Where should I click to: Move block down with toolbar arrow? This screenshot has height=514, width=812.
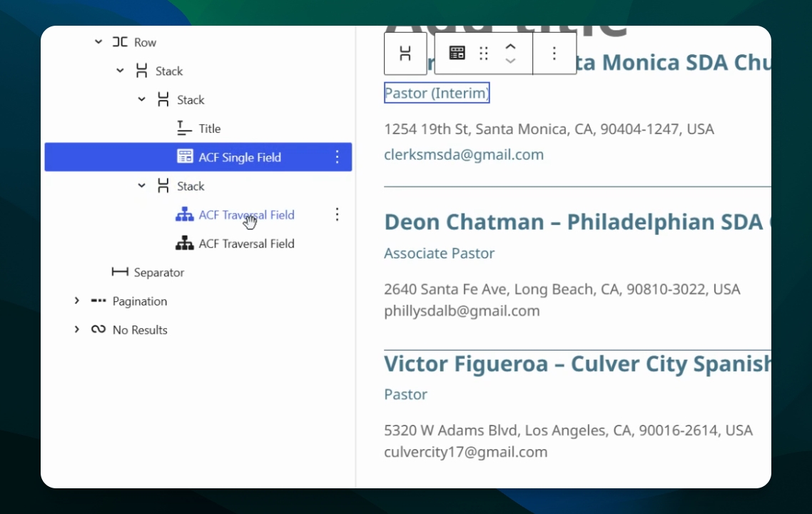coord(511,61)
